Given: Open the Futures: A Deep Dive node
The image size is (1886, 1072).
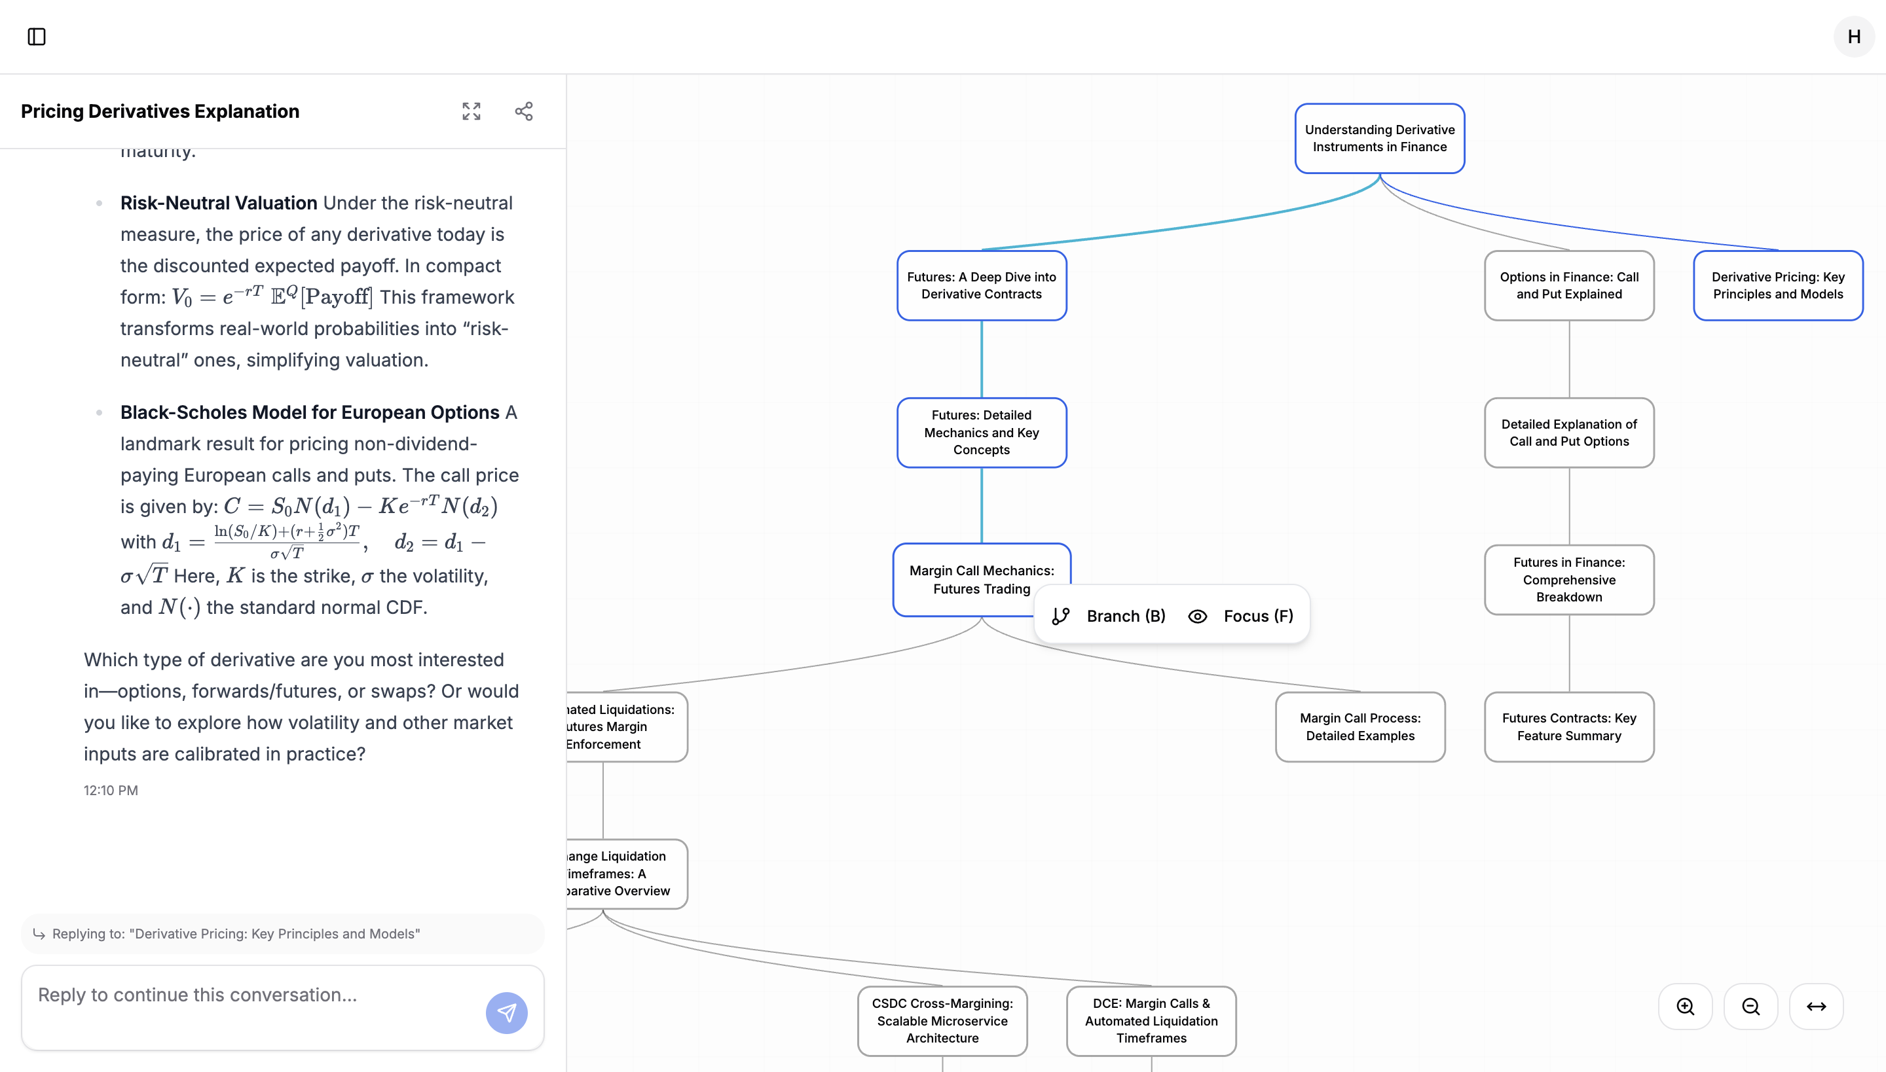Looking at the screenshot, I should 981,285.
